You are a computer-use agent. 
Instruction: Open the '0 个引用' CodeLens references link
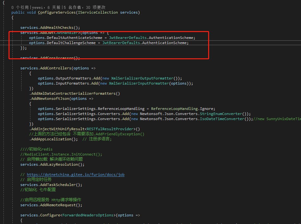click(x=20, y=7)
